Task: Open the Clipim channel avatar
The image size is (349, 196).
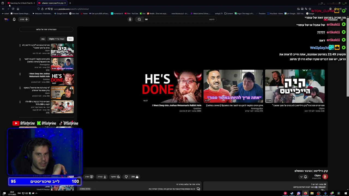Action: [x=325, y=176]
